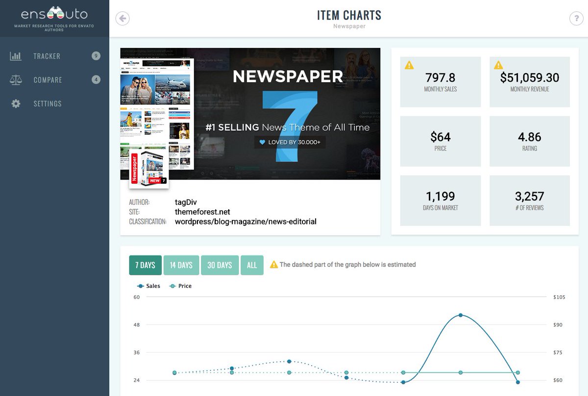This screenshot has height=396, width=588.
Task: Click the dashed graph estimated note
Action: coord(347,264)
